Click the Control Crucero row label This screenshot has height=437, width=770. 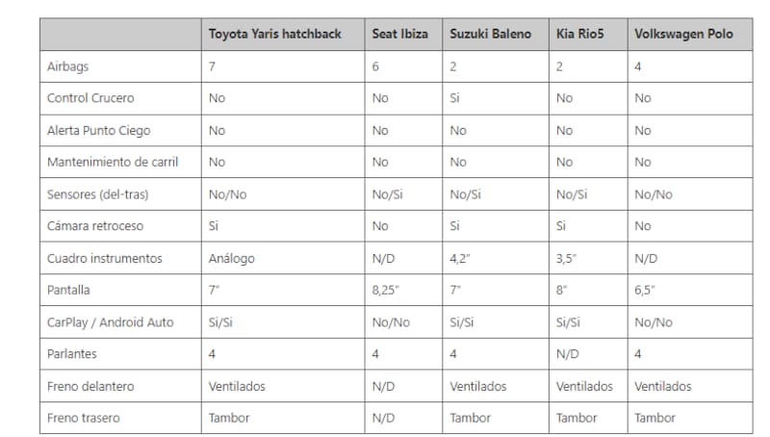click(90, 98)
